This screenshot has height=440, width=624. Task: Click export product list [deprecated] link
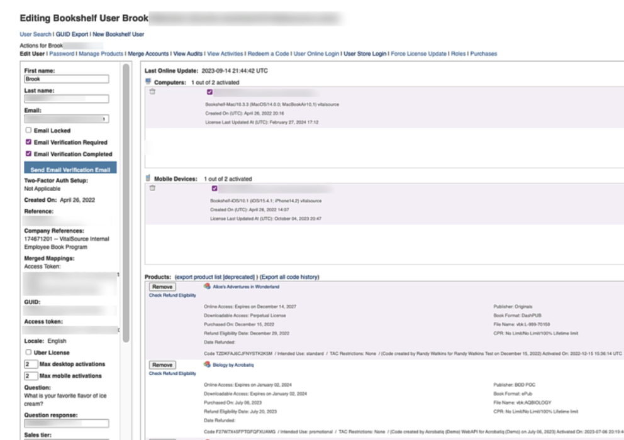(215, 277)
